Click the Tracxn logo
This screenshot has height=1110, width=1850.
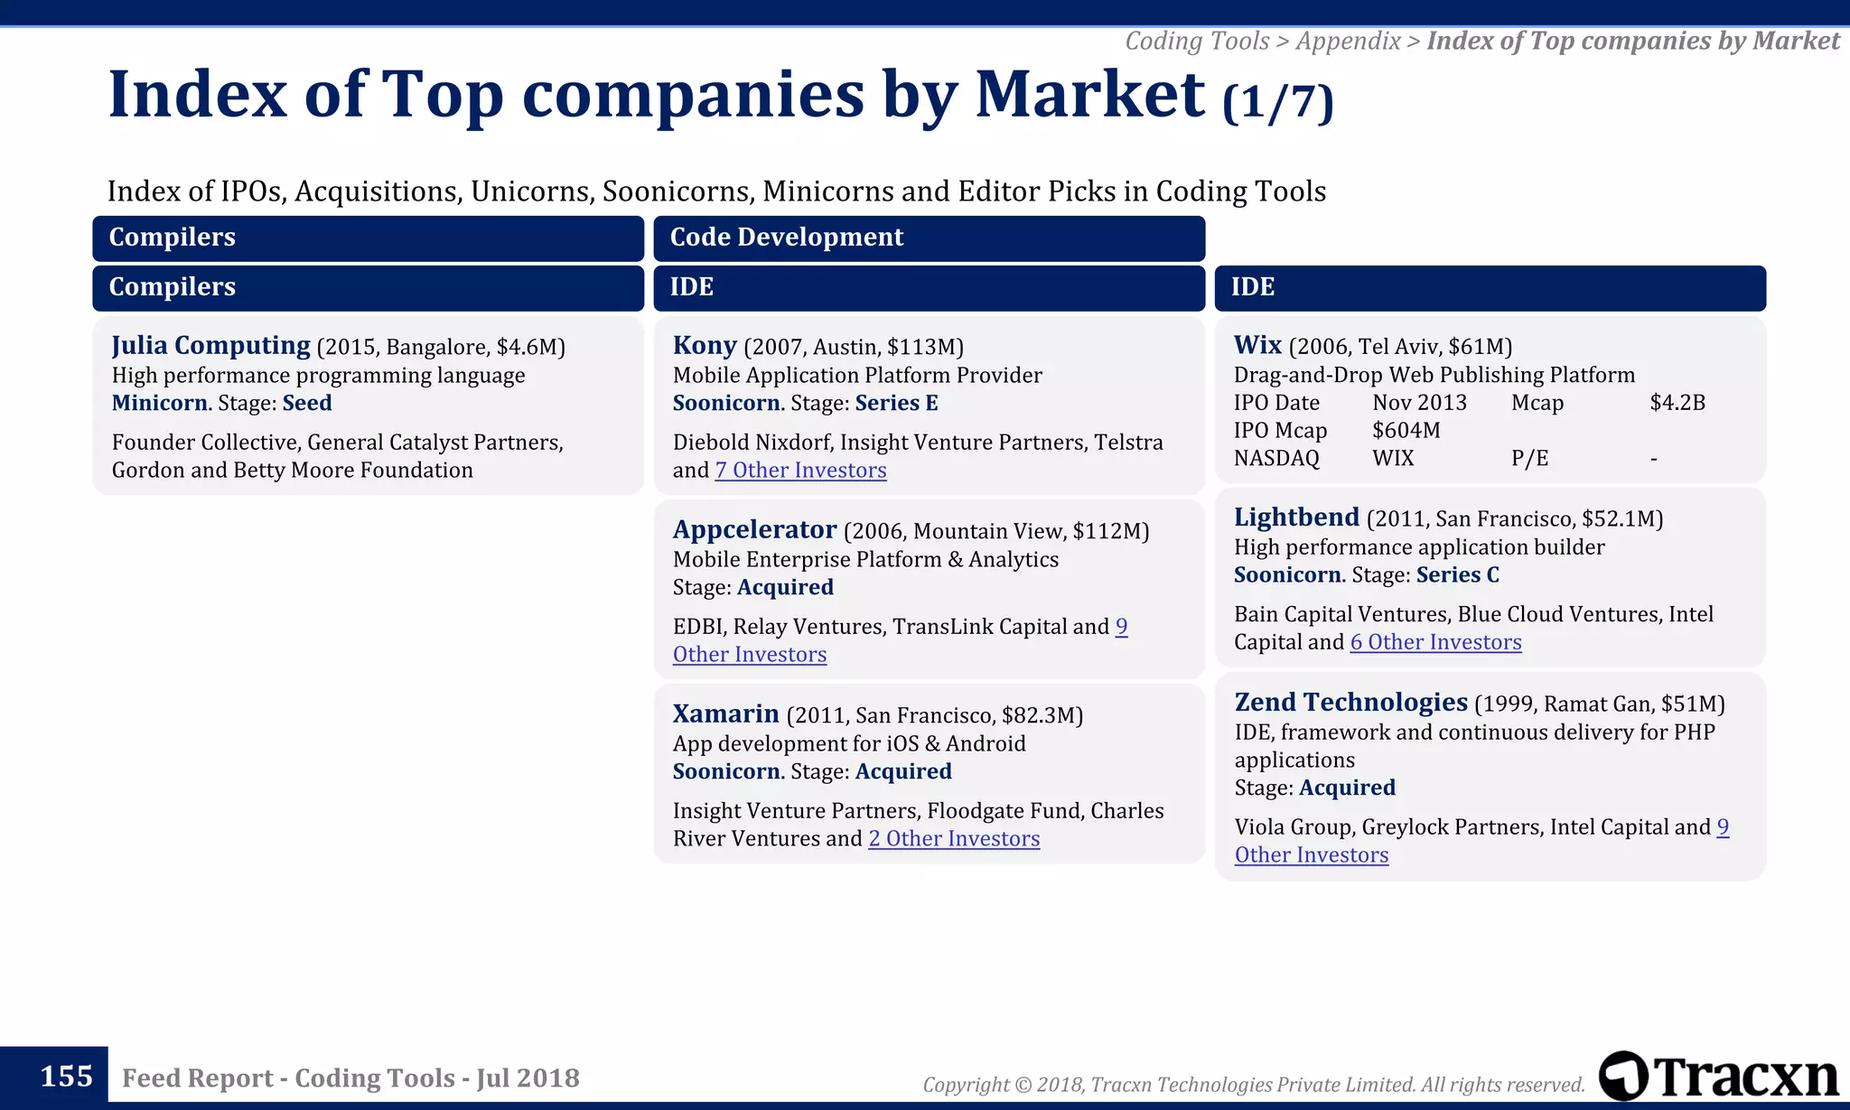tap(1719, 1076)
